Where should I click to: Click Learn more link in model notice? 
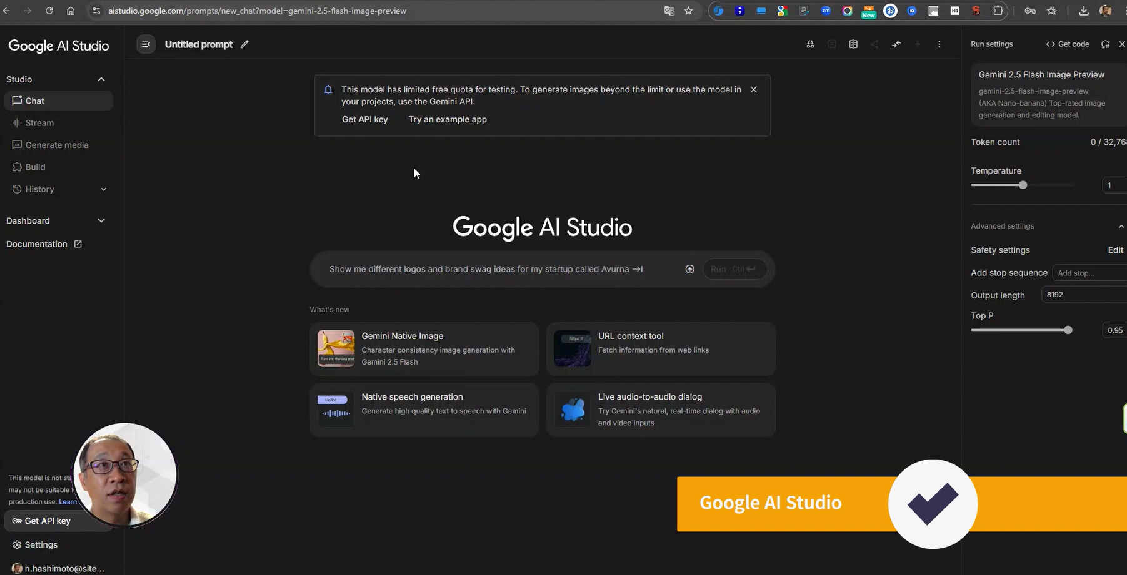point(68,502)
